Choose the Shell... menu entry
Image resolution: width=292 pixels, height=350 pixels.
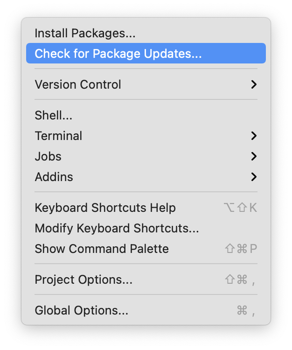click(53, 115)
